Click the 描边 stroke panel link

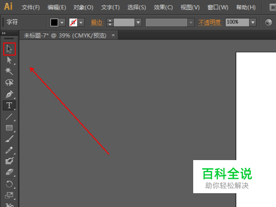97,23
